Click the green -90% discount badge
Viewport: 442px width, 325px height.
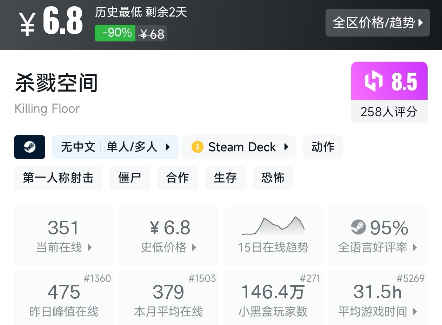coord(115,33)
